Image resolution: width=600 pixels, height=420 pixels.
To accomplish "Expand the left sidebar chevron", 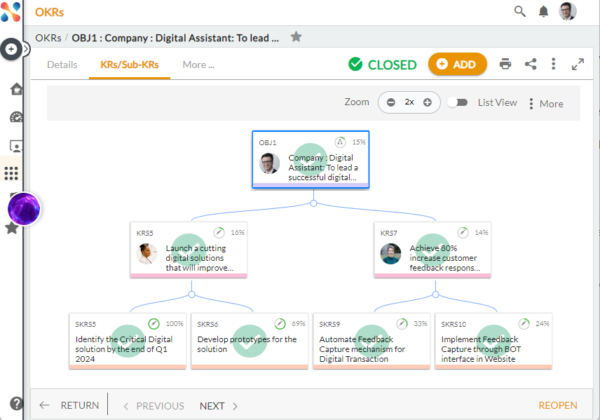I will [x=27, y=49].
